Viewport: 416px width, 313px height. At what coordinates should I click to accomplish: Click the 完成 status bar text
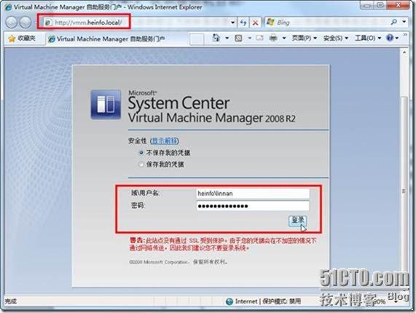tap(11, 301)
